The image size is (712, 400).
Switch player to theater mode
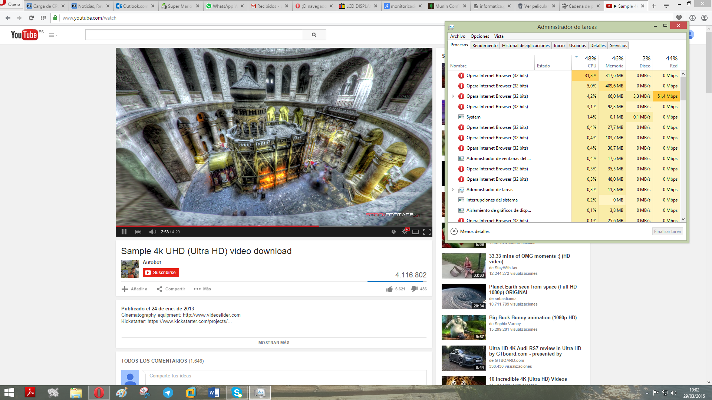pyautogui.click(x=416, y=232)
